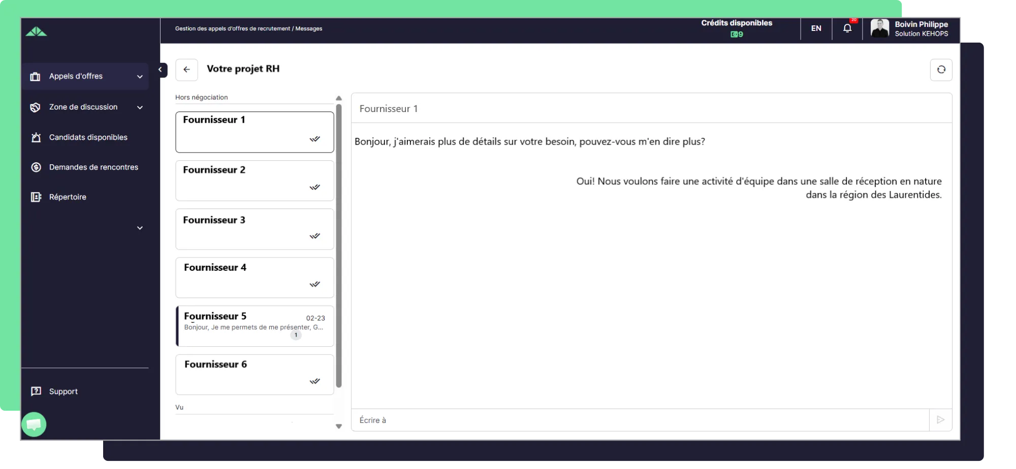
Task: Click the refresh icon in the messages header
Action: (941, 70)
